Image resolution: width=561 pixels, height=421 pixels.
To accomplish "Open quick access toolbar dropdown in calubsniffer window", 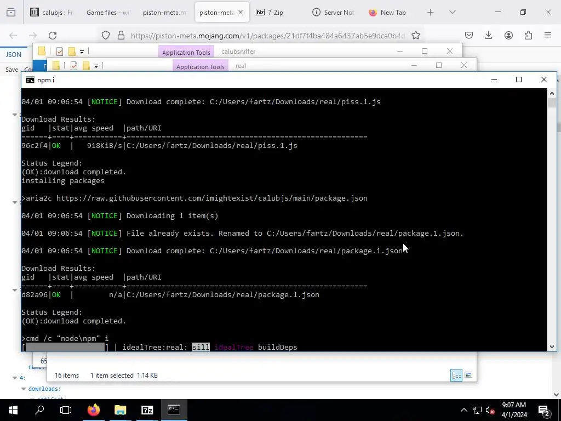I will (x=82, y=52).
